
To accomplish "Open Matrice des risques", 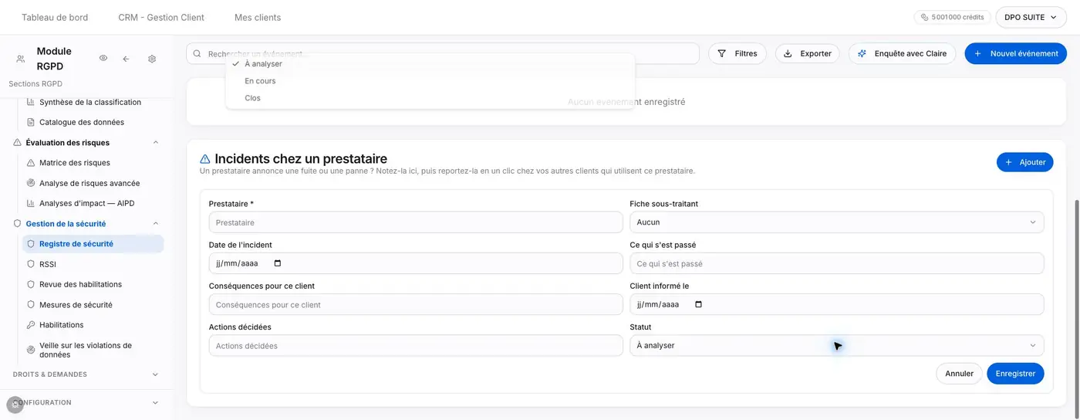I will pos(75,163).
